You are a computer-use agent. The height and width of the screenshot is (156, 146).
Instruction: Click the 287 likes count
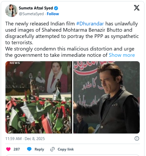(x=17, y=149)
